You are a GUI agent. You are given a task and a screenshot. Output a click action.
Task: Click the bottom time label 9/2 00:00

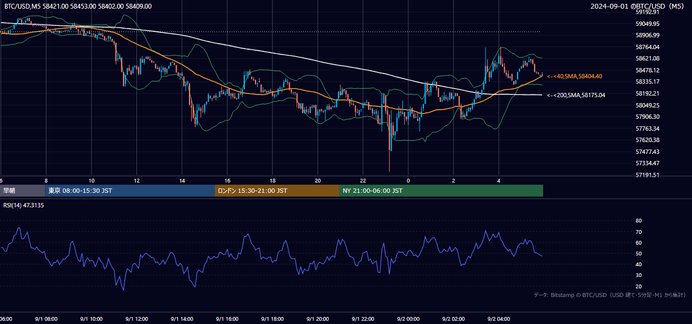408,319
